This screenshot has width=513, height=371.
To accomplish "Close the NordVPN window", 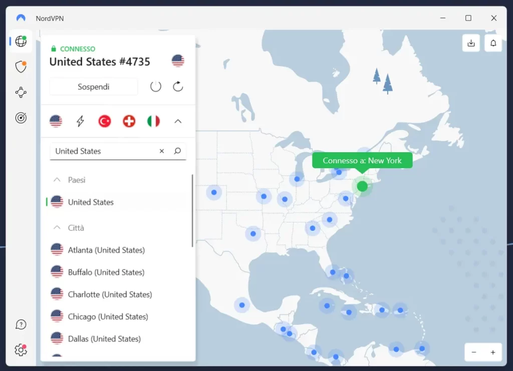I will point(494,18).
